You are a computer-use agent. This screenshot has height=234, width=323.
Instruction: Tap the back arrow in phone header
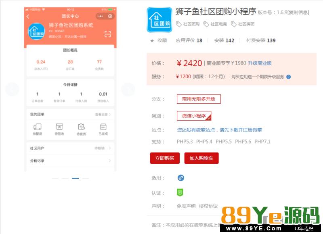pos(28,17)
